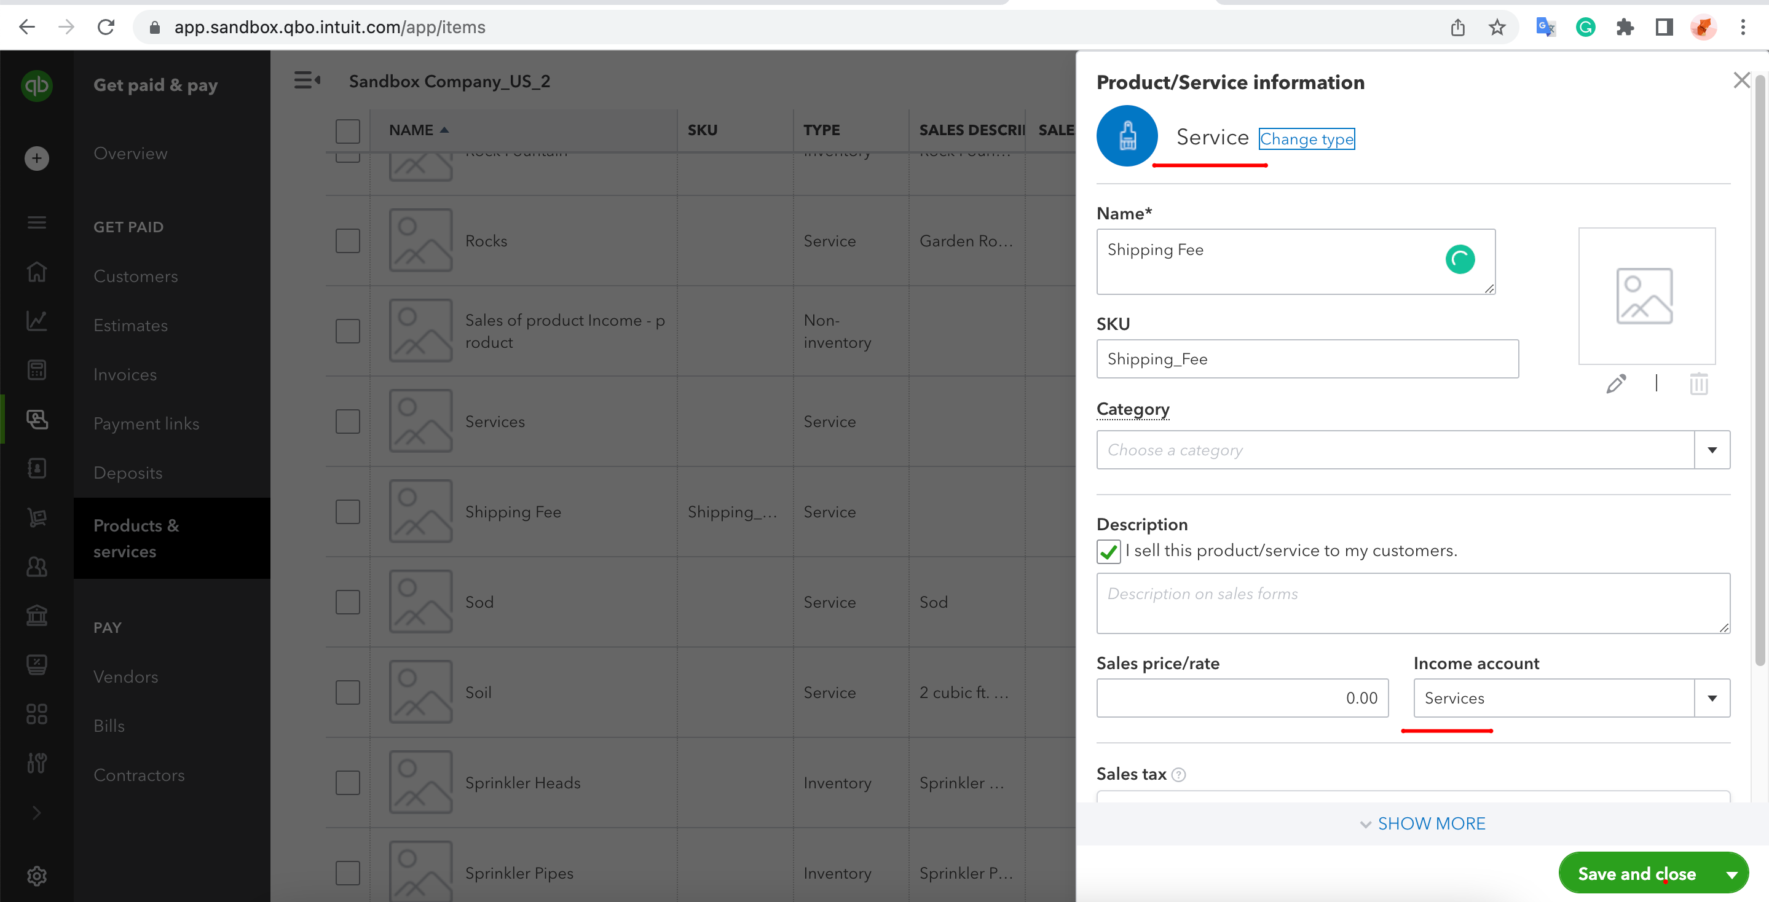Click the calculator icon in sidebar

pos(36,370)
